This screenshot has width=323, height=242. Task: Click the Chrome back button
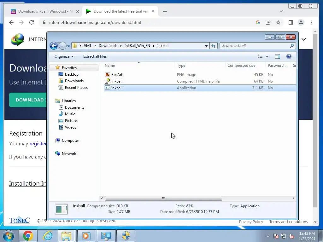11,22
